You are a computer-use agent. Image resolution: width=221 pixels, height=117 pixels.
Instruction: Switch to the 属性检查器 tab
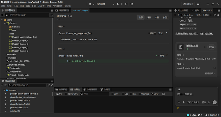pos(181,11)
